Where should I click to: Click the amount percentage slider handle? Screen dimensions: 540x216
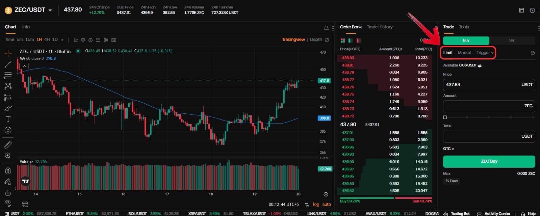(x=445, y=117)
